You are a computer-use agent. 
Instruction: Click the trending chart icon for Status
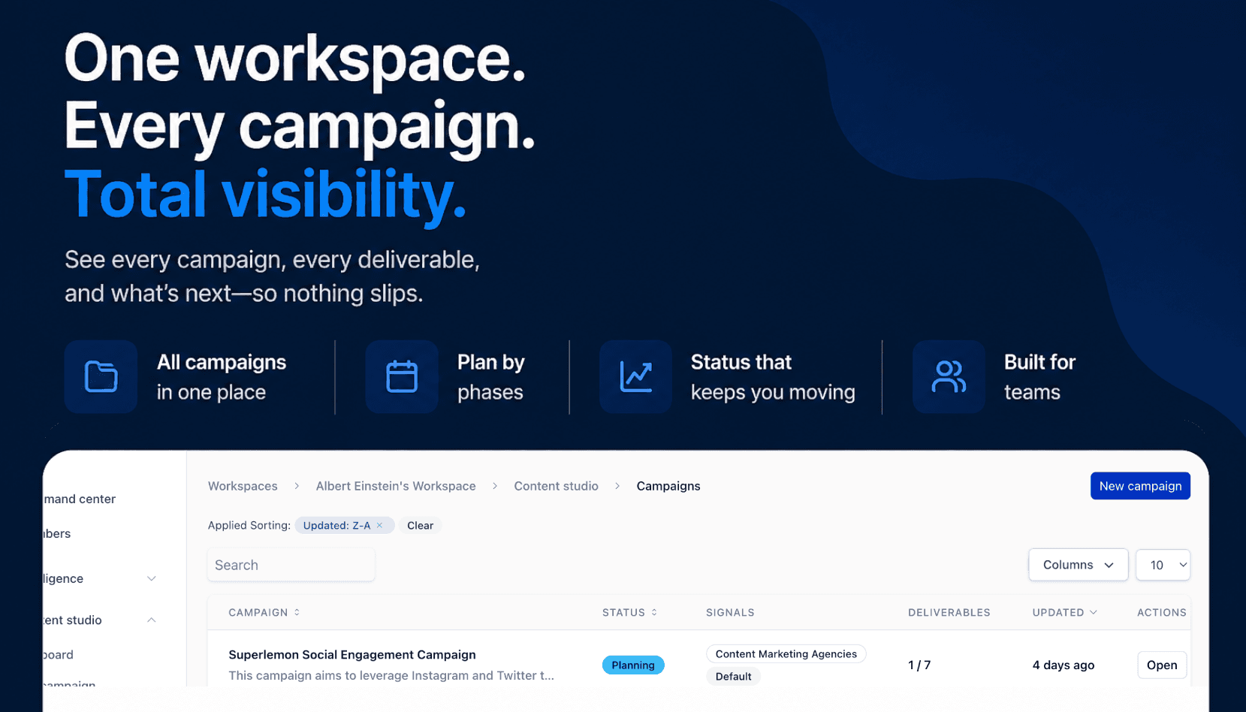tap(635, 376)
